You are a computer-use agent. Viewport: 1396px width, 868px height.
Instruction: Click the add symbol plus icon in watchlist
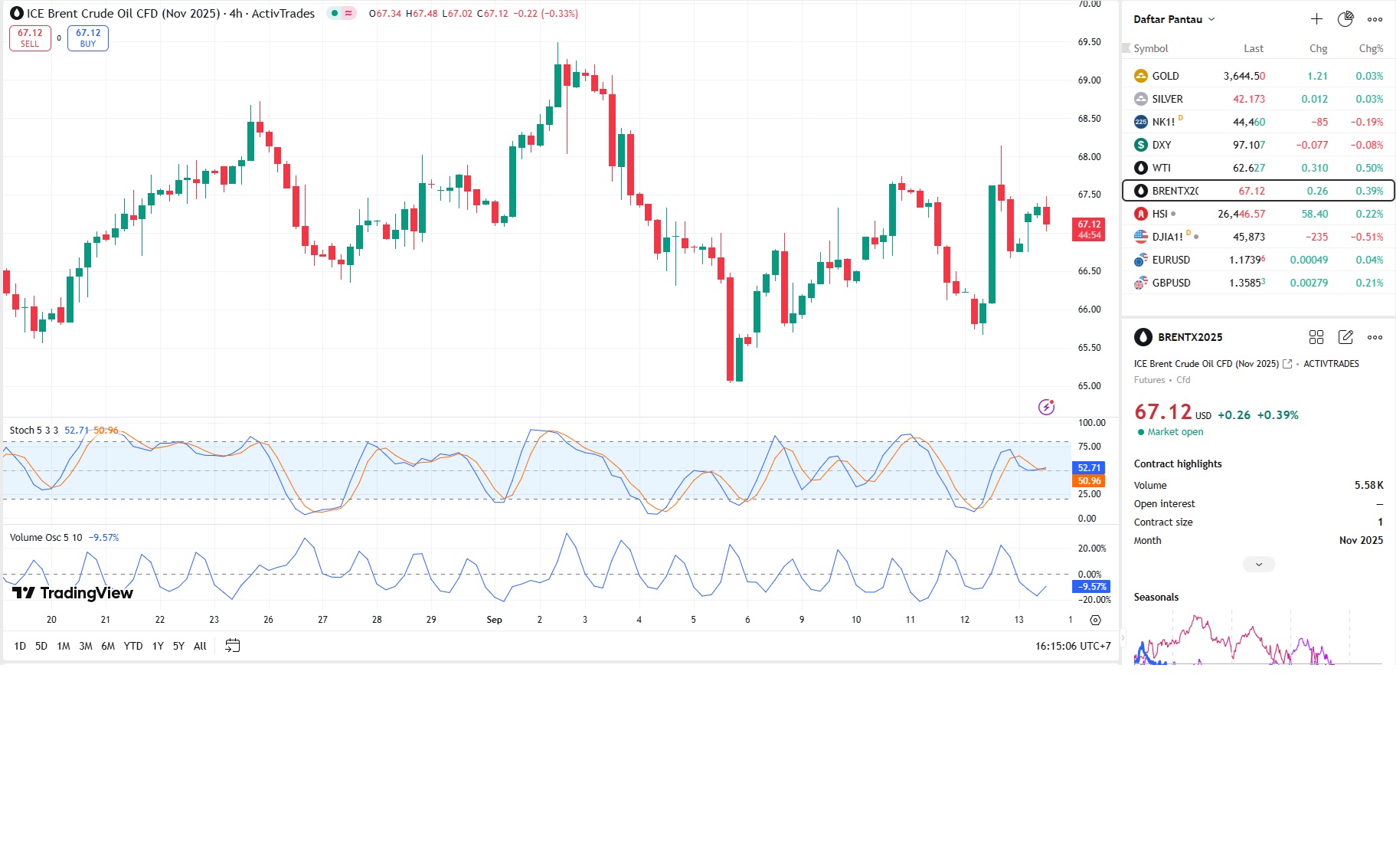point(1316,19)
